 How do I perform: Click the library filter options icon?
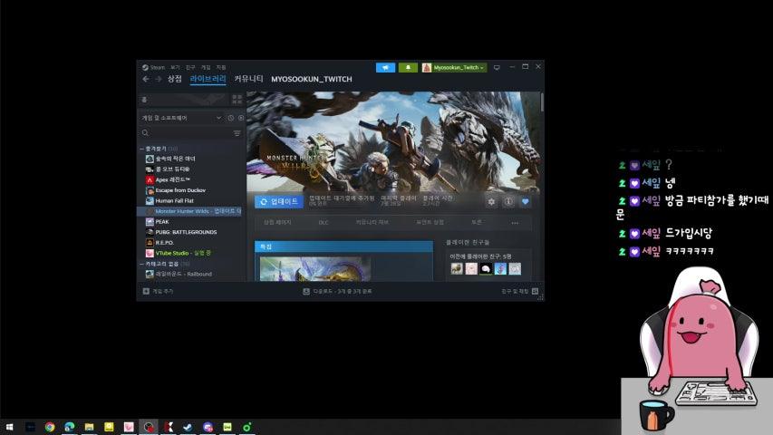coord(237,133)
